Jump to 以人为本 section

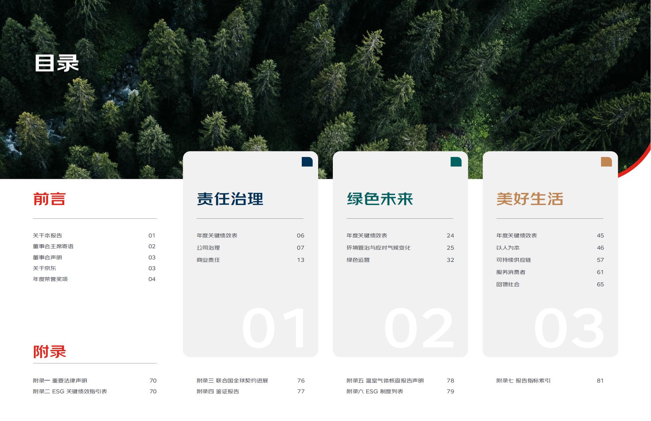click(x=508, y=248)
